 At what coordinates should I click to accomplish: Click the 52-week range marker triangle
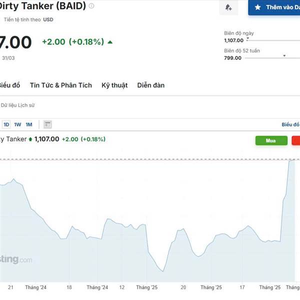[x=284, y=55]
